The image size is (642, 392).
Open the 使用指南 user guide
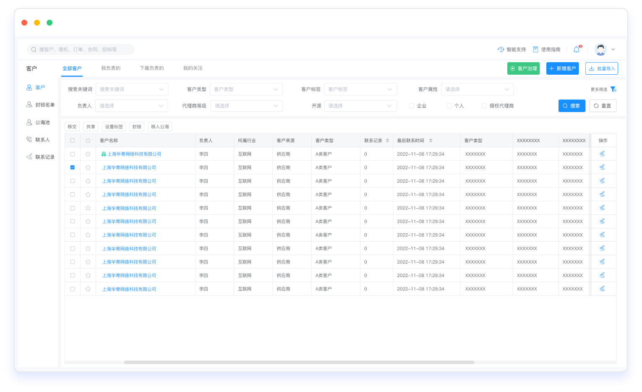click(x=546, y=50)
